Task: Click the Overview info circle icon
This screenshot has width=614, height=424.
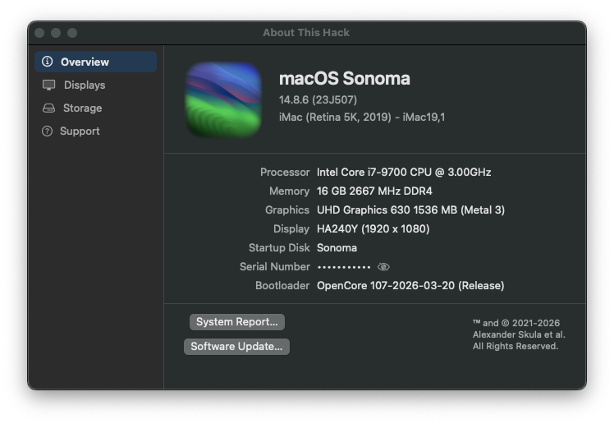Action: [48, 62]
